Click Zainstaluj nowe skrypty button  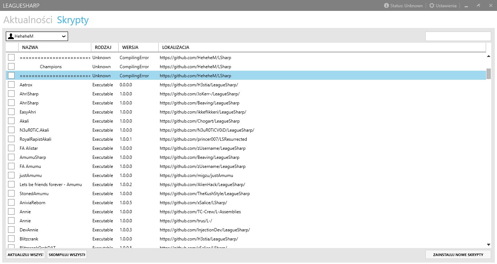(x=458, y=255)
